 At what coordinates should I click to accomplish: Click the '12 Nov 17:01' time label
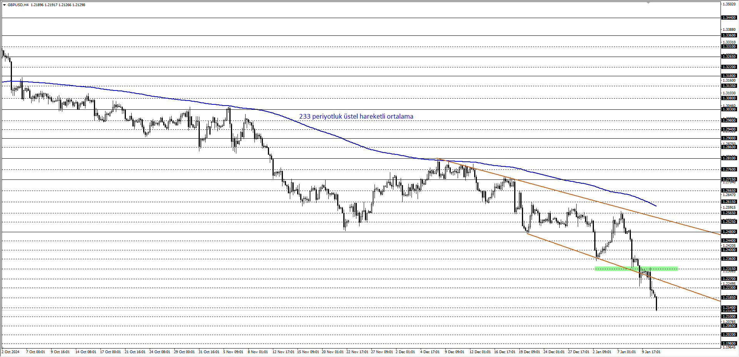click(283, 352)
